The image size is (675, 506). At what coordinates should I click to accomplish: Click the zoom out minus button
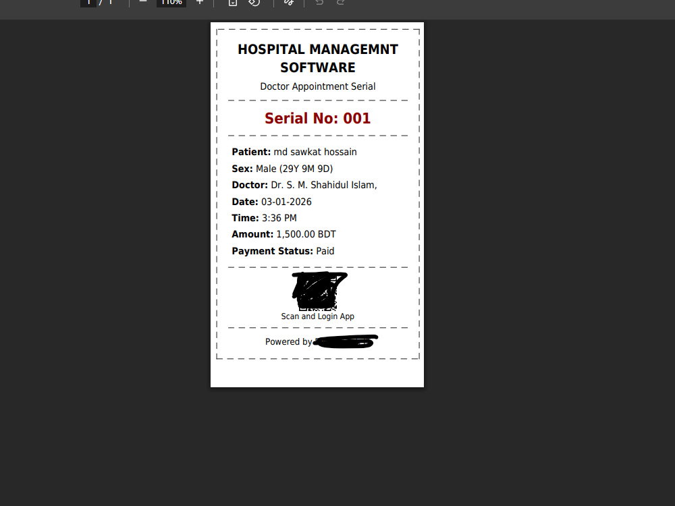click(143, 2)
